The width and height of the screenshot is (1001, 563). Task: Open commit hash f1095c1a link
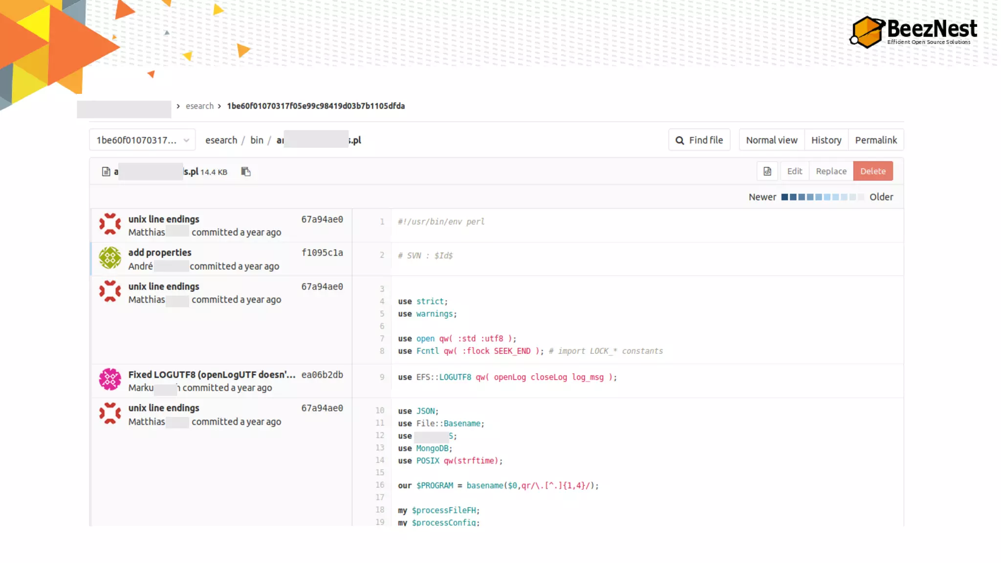click(x=322, y=253)
